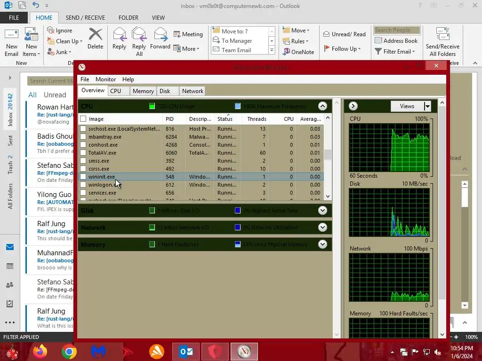Screen dimensions: 482x361
Task: Click in the Search People field
Action: pyautogui.click(x=397, y=30)
